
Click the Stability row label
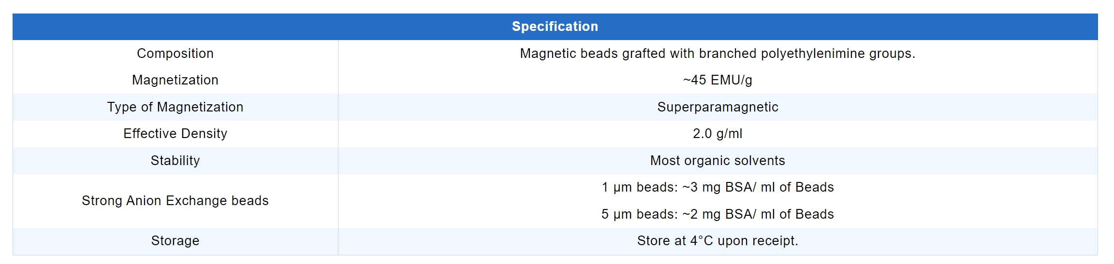(x=175, y=161)
